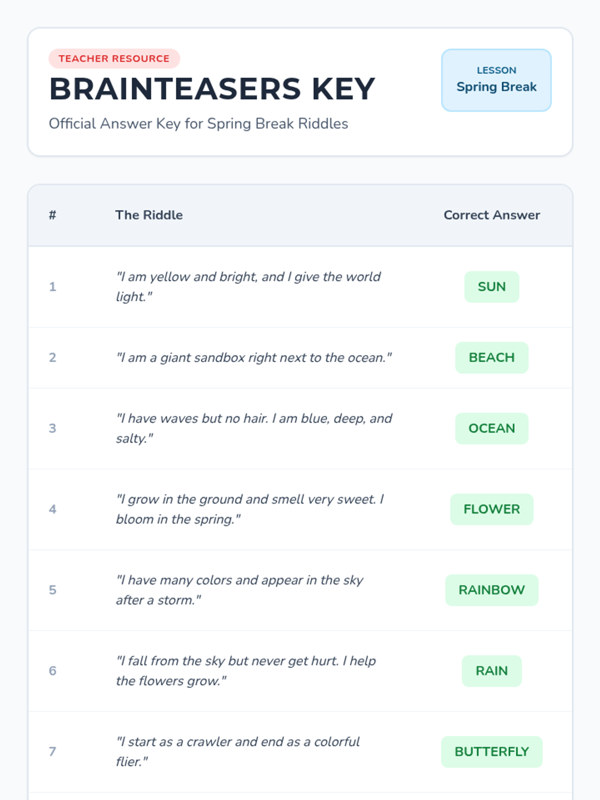Click the Spring Break lesson card
The image size is (600, 800).
point(496,80)
